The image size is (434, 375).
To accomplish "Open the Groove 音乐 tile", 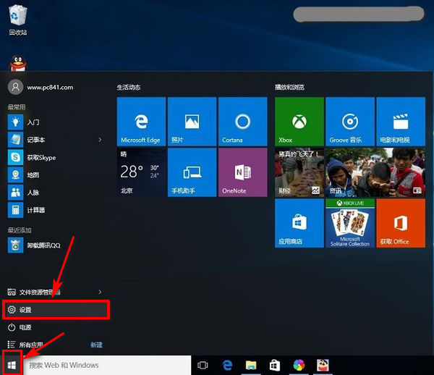I will point(350,122).
